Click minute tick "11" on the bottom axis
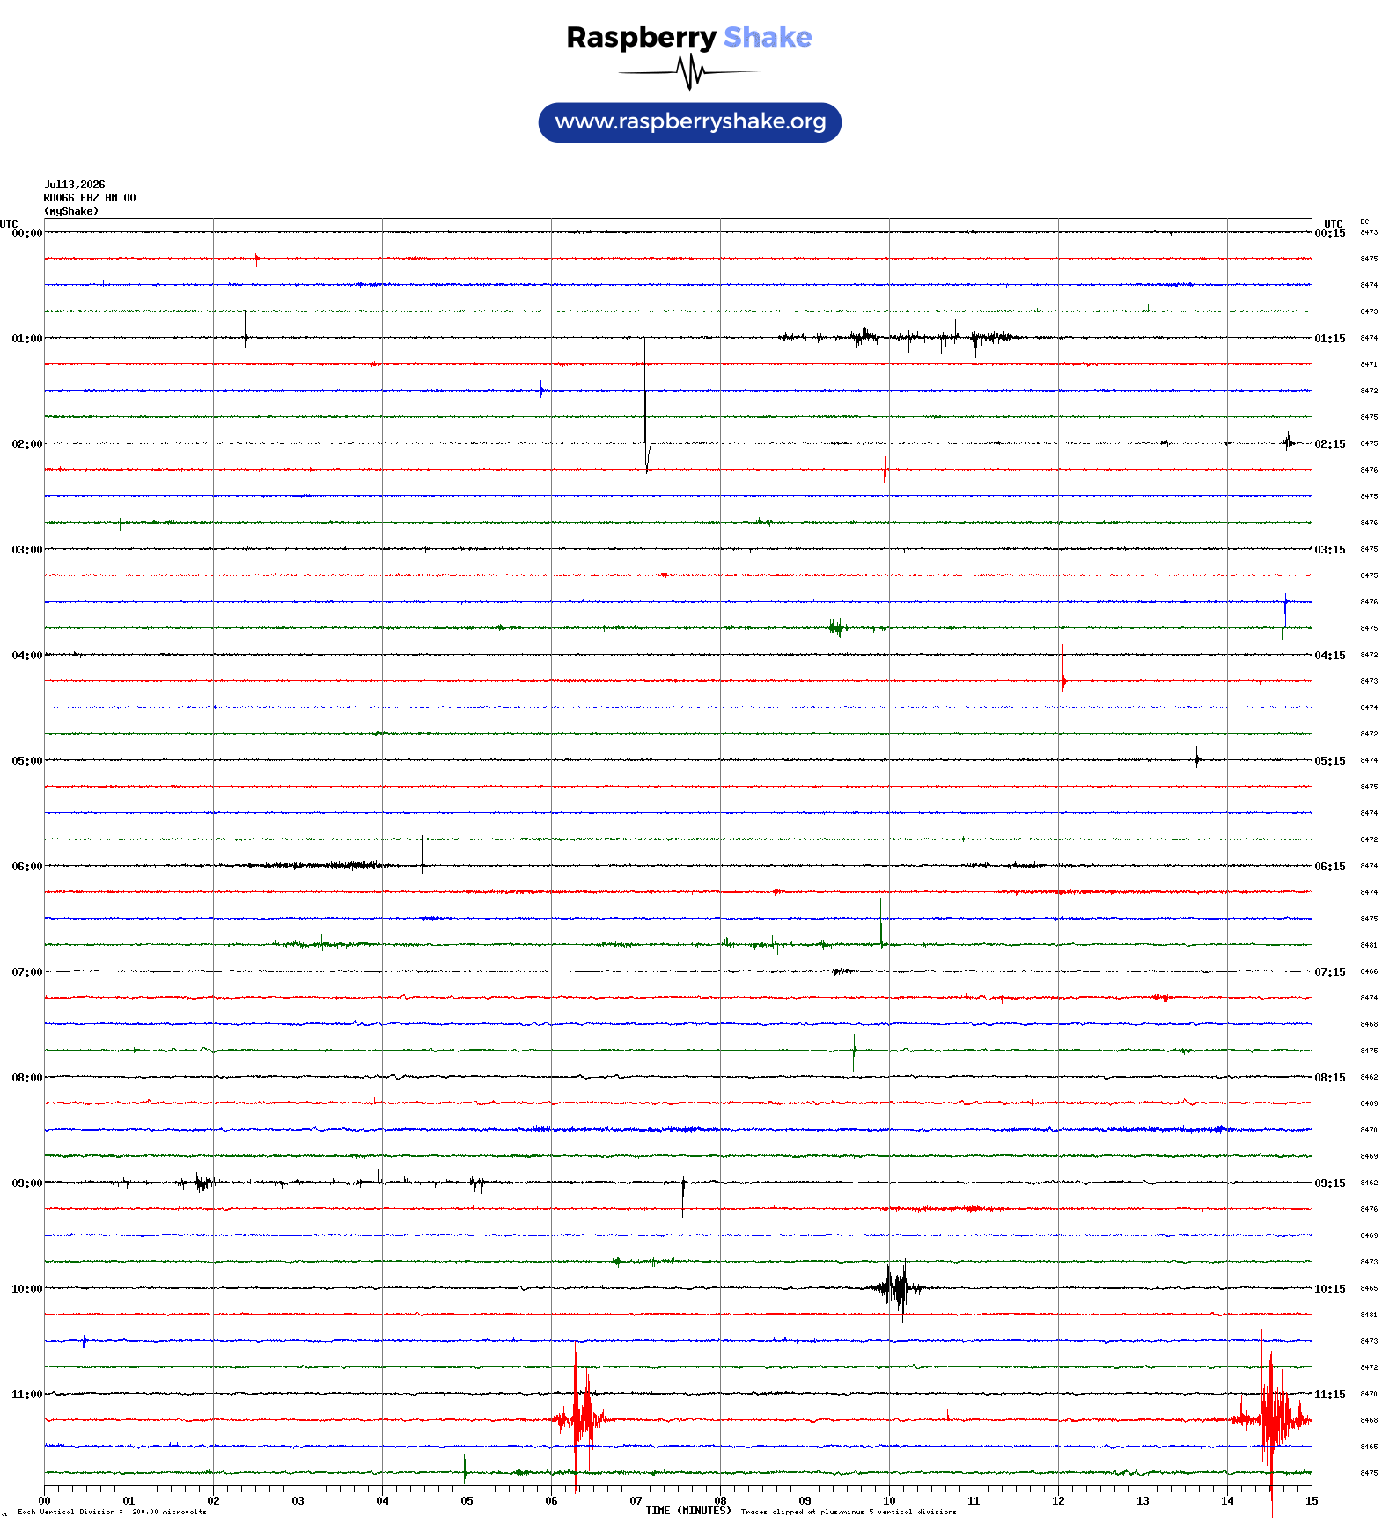 coord(974,1501)
